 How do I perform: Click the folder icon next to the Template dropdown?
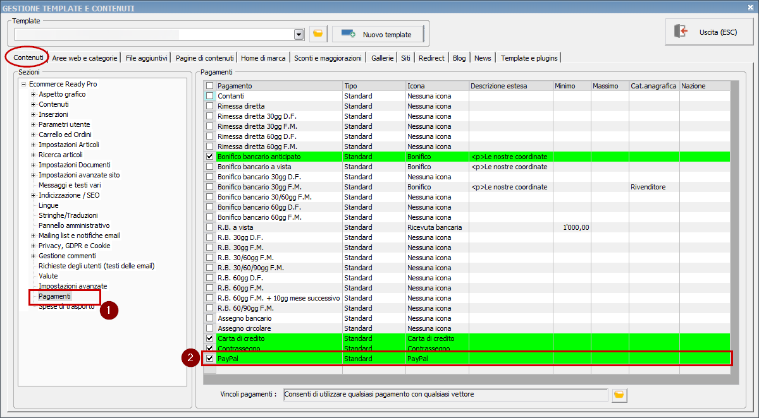pos(318,34)
